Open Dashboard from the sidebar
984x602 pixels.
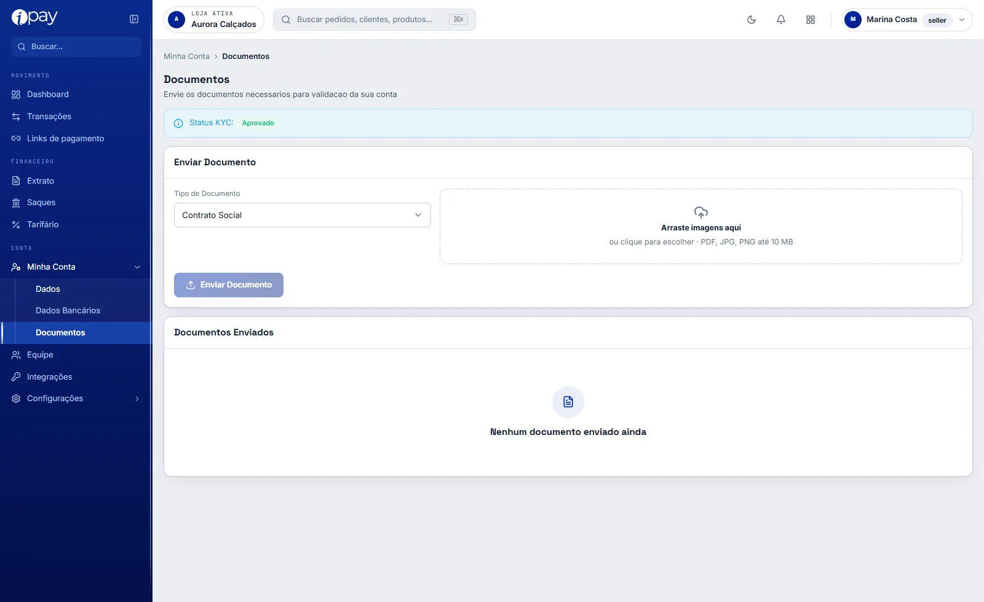click(x=76, y=95)
